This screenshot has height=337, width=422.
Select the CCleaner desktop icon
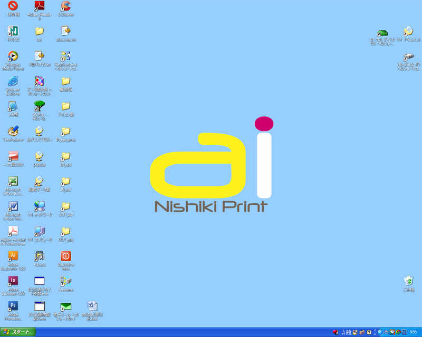pos(65,6)
